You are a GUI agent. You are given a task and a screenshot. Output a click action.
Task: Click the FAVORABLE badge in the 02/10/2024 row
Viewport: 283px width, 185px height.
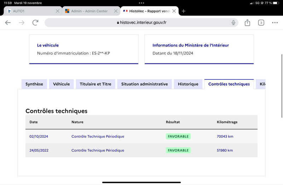coord(178,136)
